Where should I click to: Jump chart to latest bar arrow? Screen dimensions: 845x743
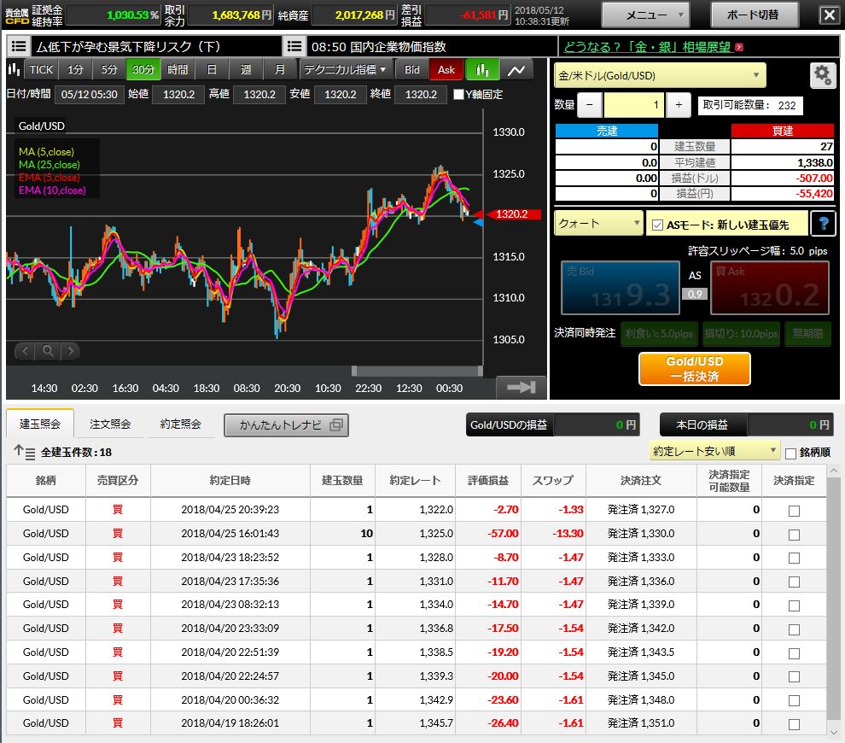[522, 387]
